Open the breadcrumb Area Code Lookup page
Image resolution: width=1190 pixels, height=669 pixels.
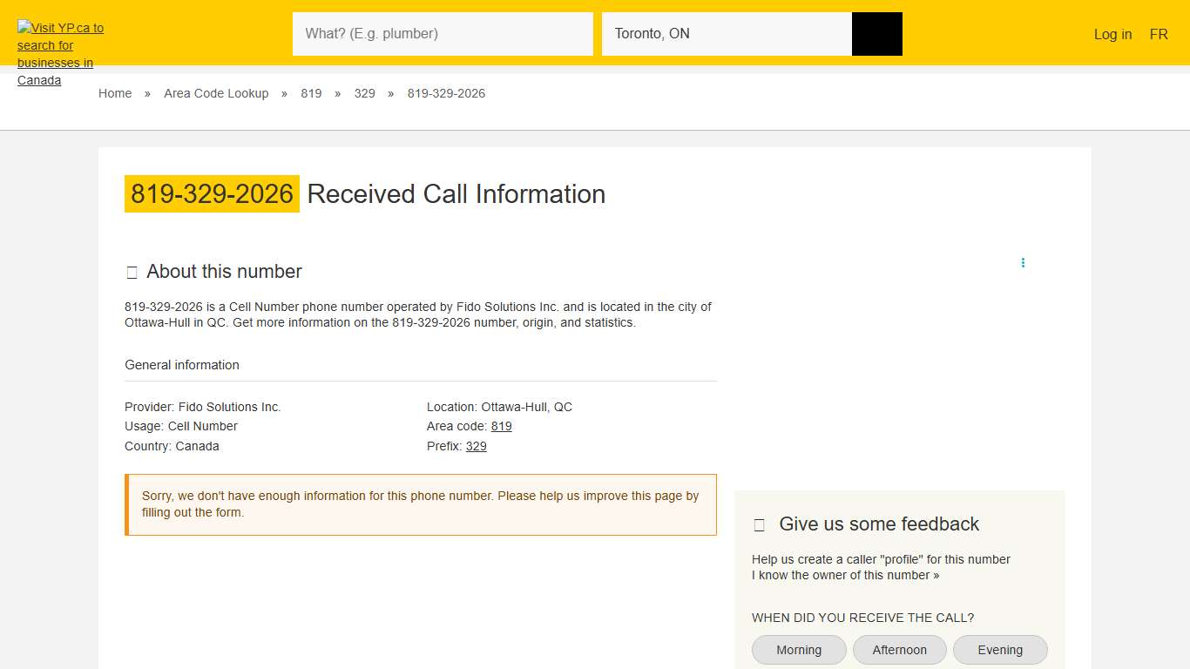[x=216, y=93]
